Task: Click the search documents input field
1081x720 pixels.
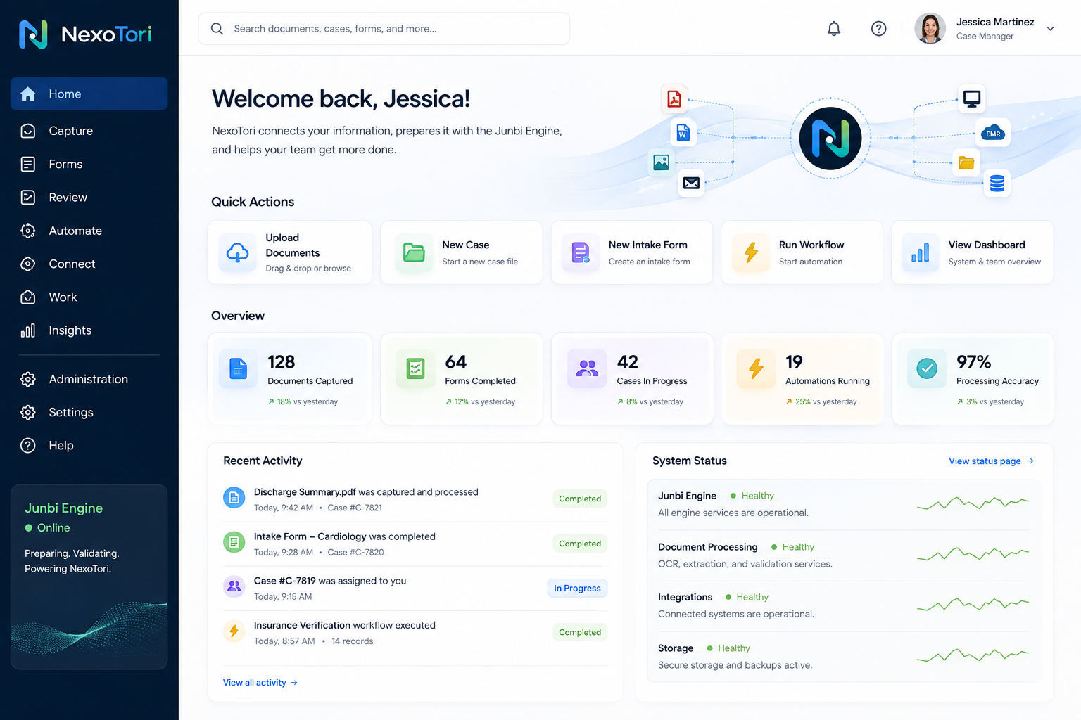Action: click(384, 29)
